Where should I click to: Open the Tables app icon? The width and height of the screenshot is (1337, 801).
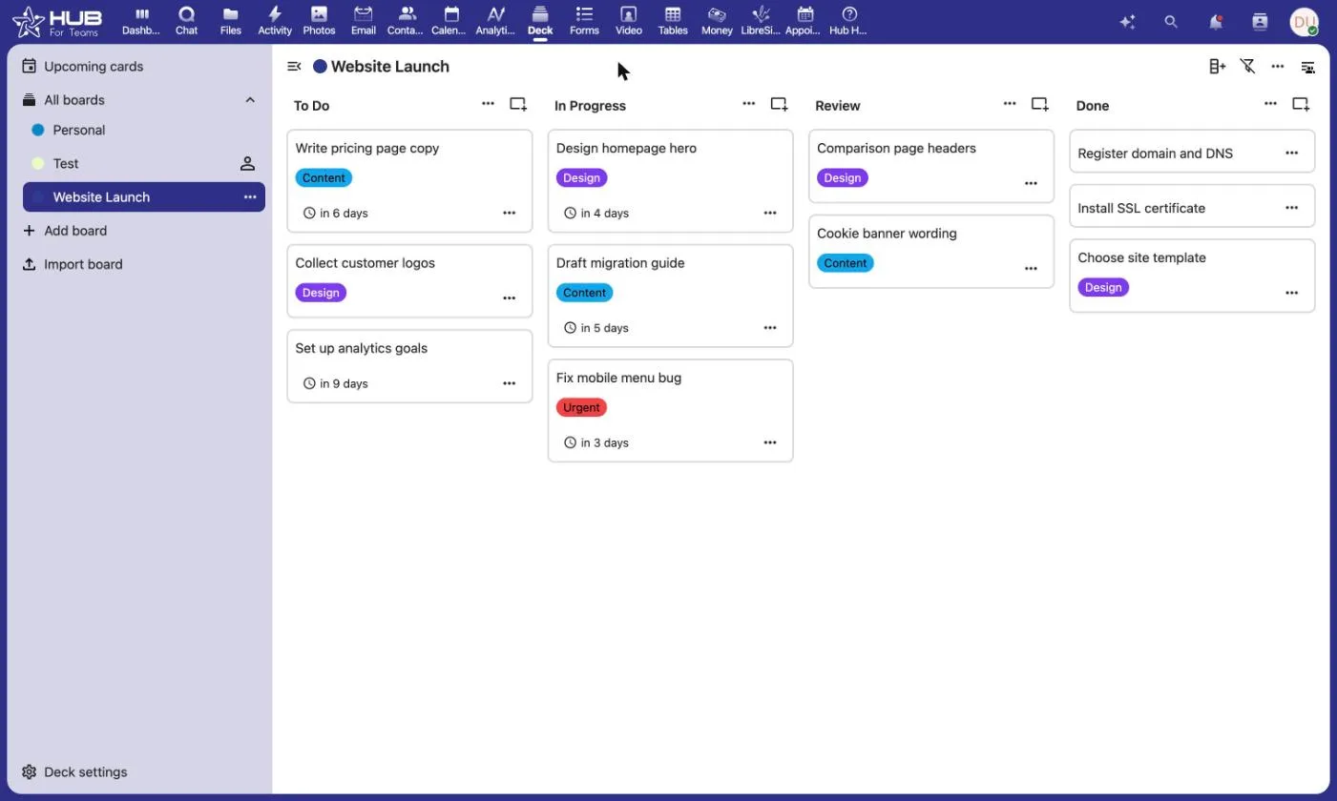click(x=673, y=20)
